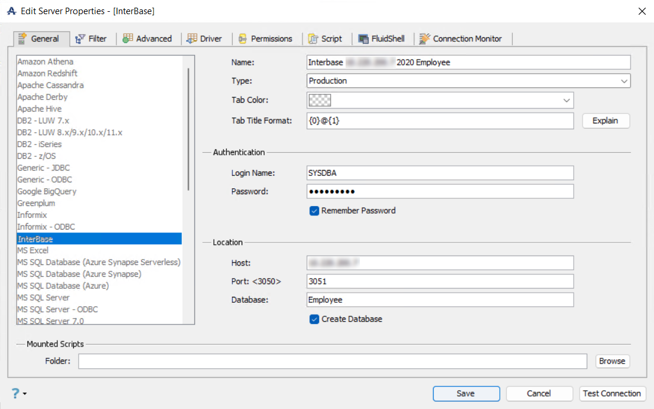Click the Tab Color swatch
The image size is (654, 409).
coord(320,100)
